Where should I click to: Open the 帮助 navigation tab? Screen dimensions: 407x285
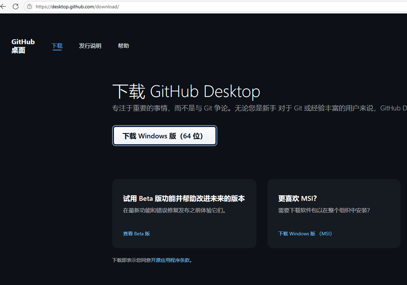[123, 46]
